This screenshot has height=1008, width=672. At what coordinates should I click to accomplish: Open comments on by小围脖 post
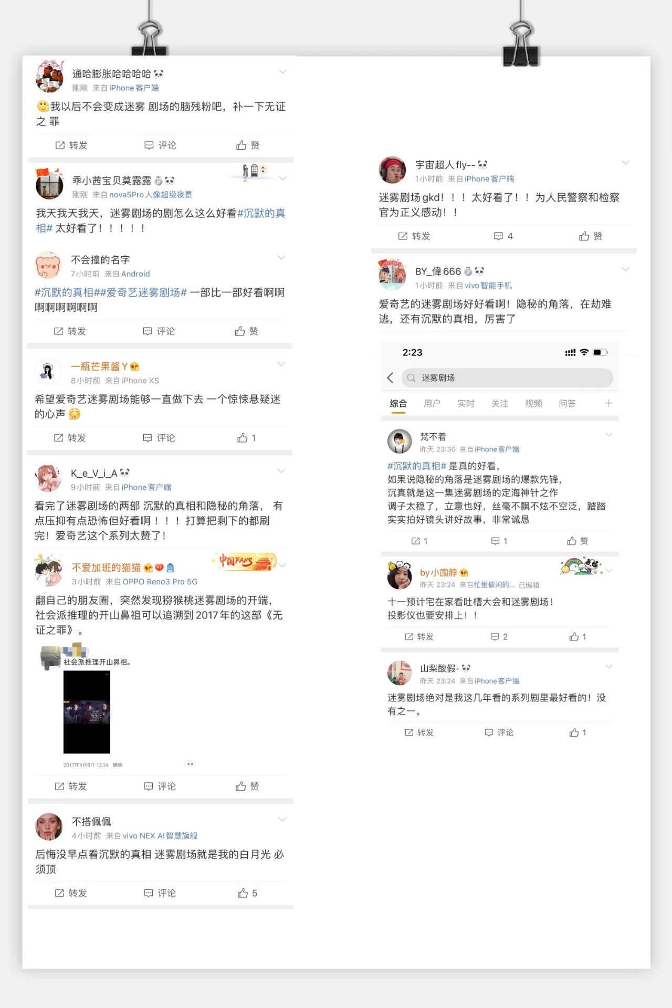click(499, 637)
